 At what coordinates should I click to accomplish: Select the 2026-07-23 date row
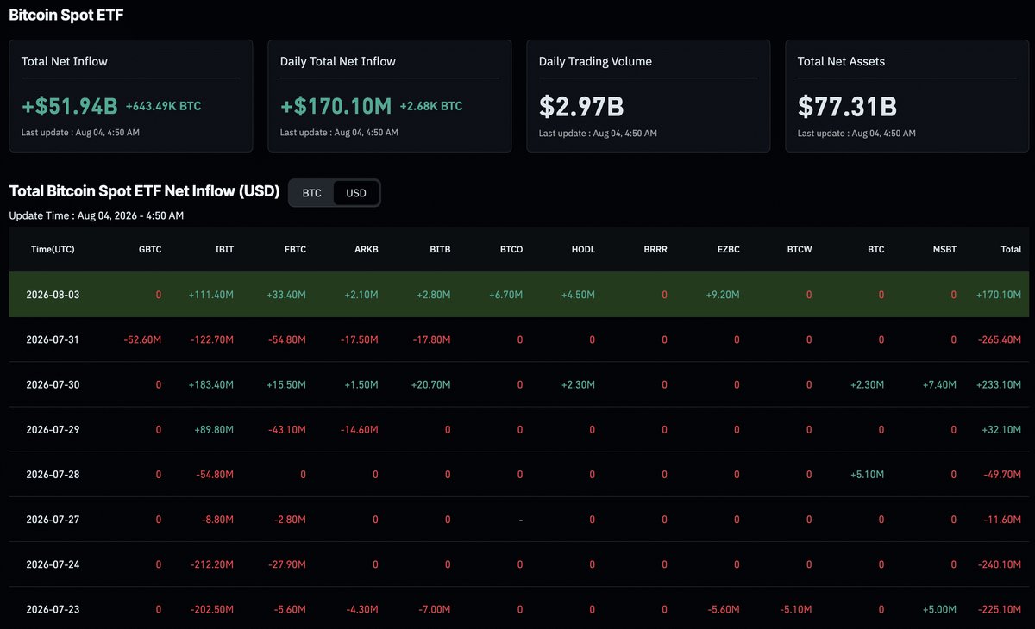point(517,609)
